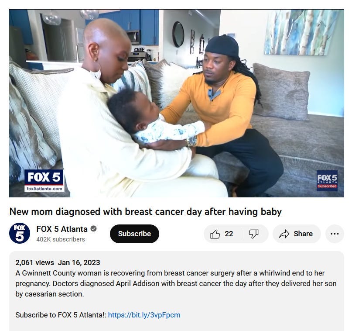The height and width of the screenshot is (331, 352).
Task: Click the Jan 16, 2023 upload date
Action: point(79,262)
